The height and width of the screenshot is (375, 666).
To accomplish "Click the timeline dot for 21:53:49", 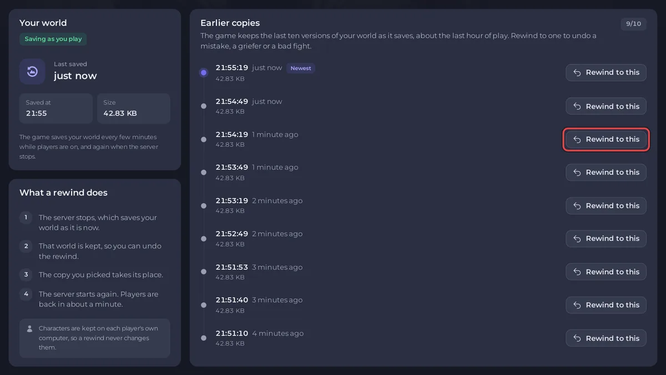I will (204, 172).
